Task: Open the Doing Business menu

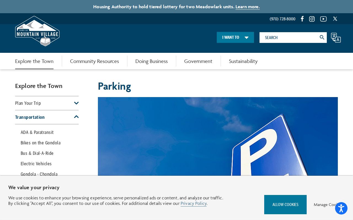Action: [151, 61]
